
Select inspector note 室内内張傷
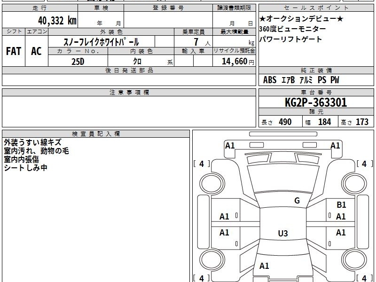tap(21, 159)
